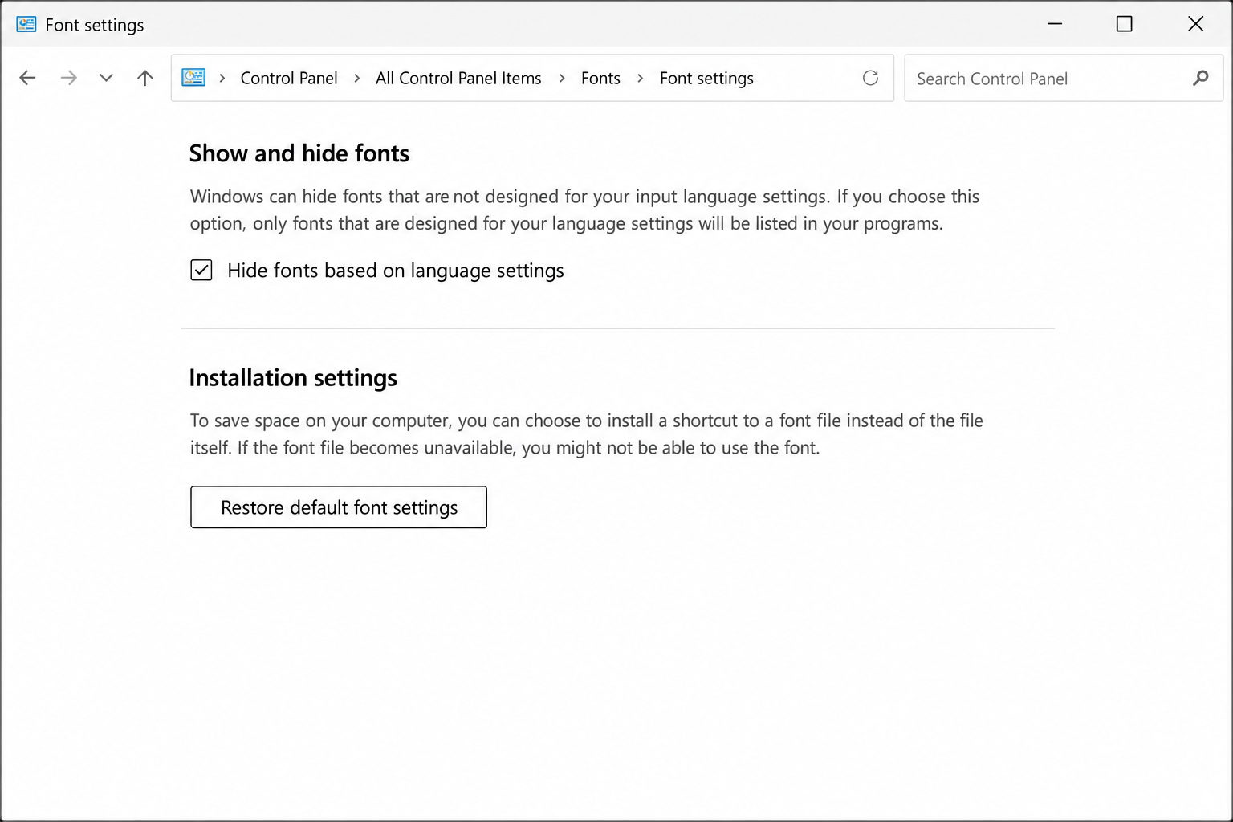Uncheck Hide fonts based on language settings
This screenshot has height=822, width=1233.
tap(201, 271)
